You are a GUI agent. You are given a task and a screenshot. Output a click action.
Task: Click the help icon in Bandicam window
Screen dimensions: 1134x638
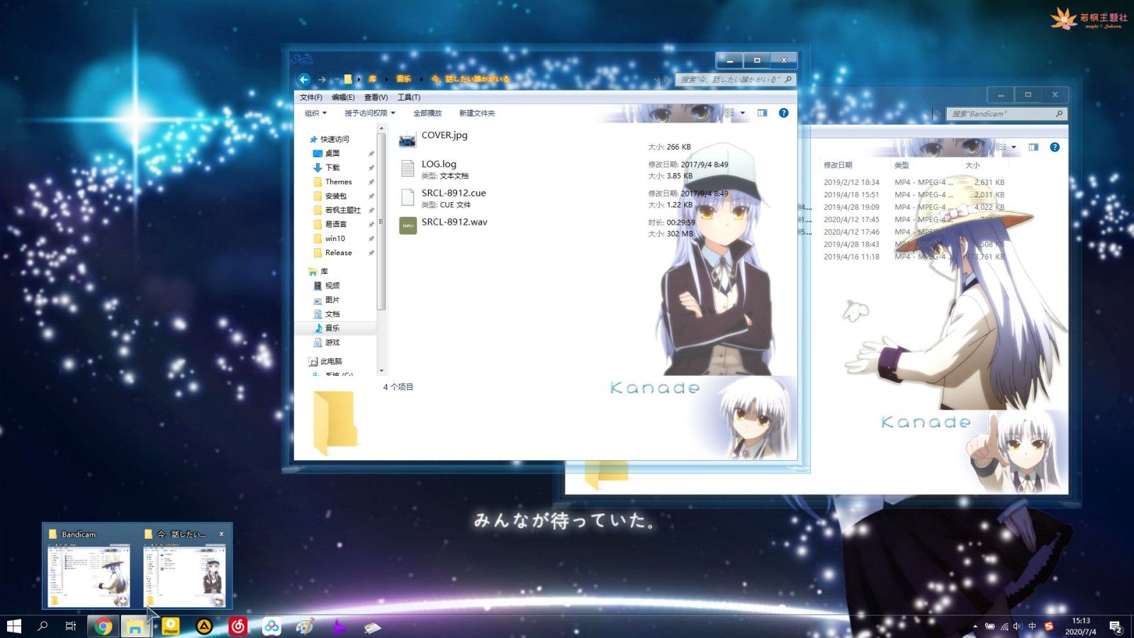pyautogui.click(x=1055, y=147)
